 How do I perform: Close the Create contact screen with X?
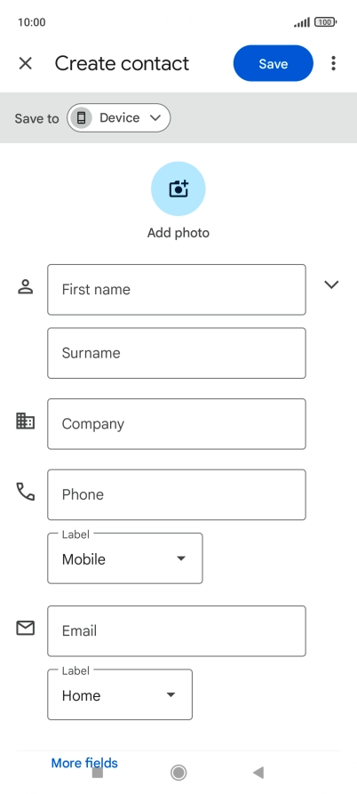click(x=25, y=63)
